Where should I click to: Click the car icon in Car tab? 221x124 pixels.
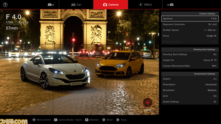[73, 4]
